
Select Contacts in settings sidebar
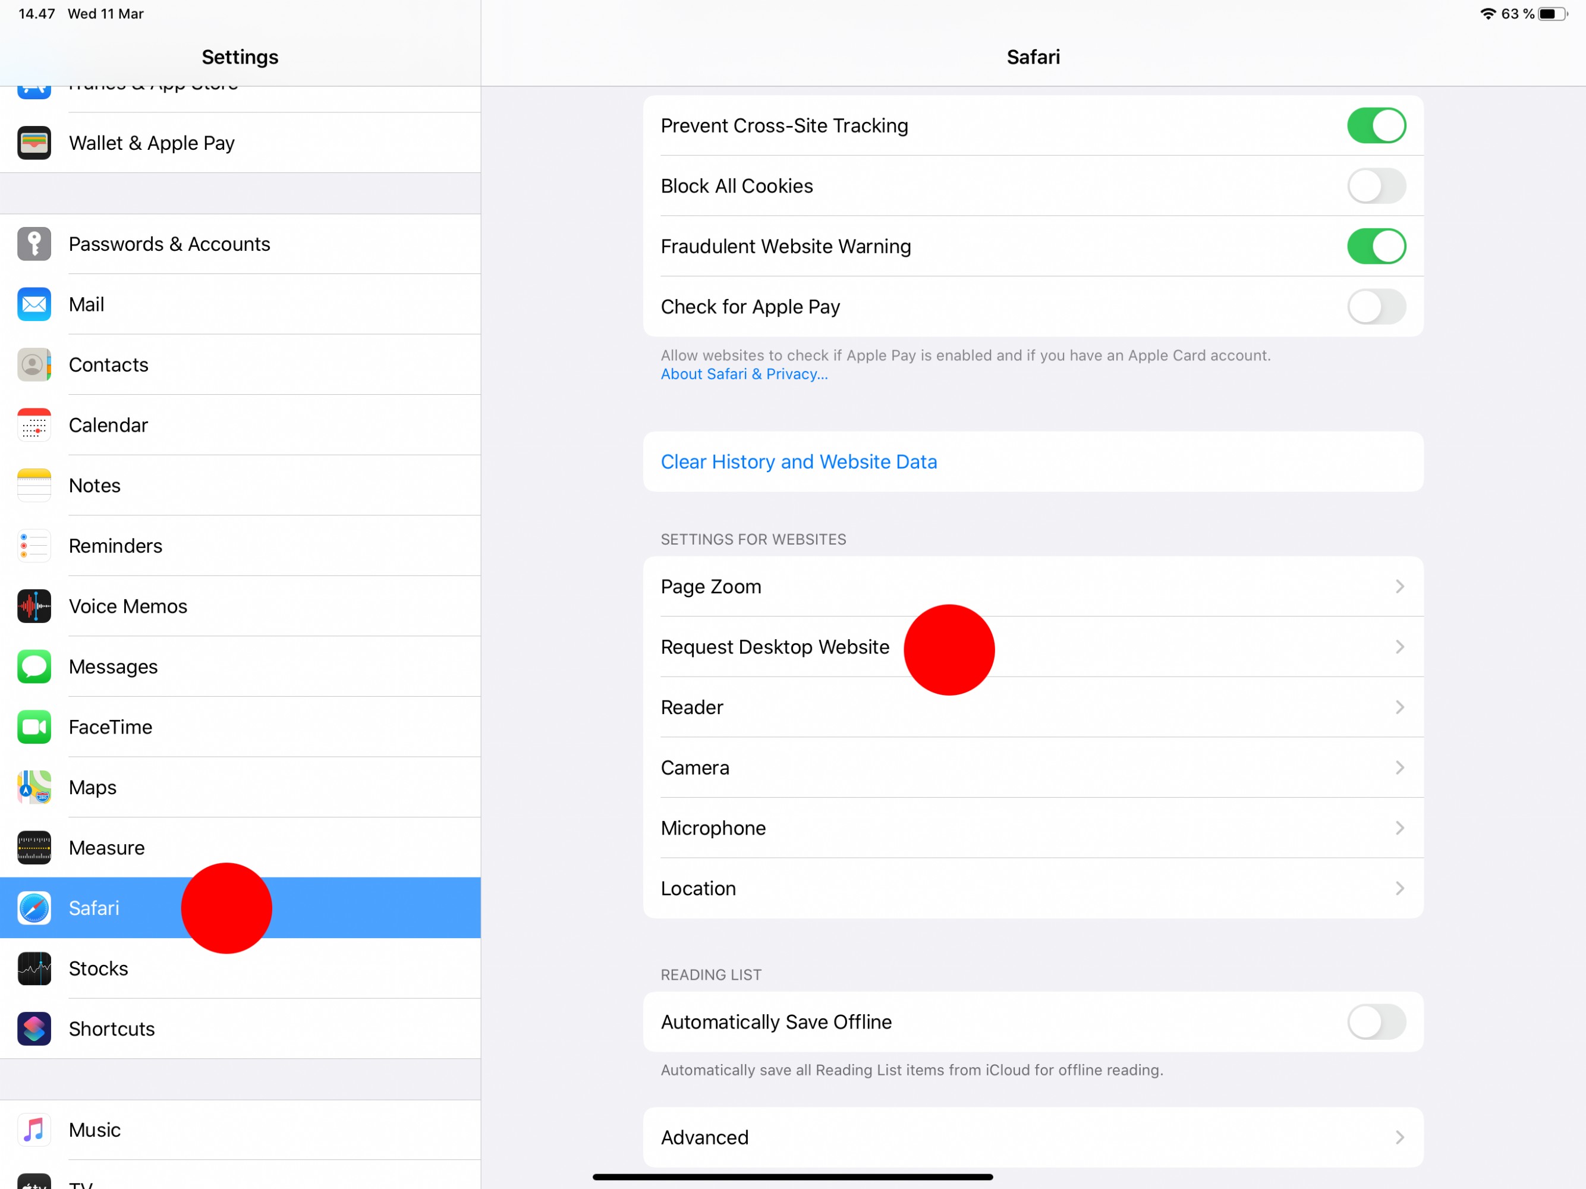pos(240,364)
